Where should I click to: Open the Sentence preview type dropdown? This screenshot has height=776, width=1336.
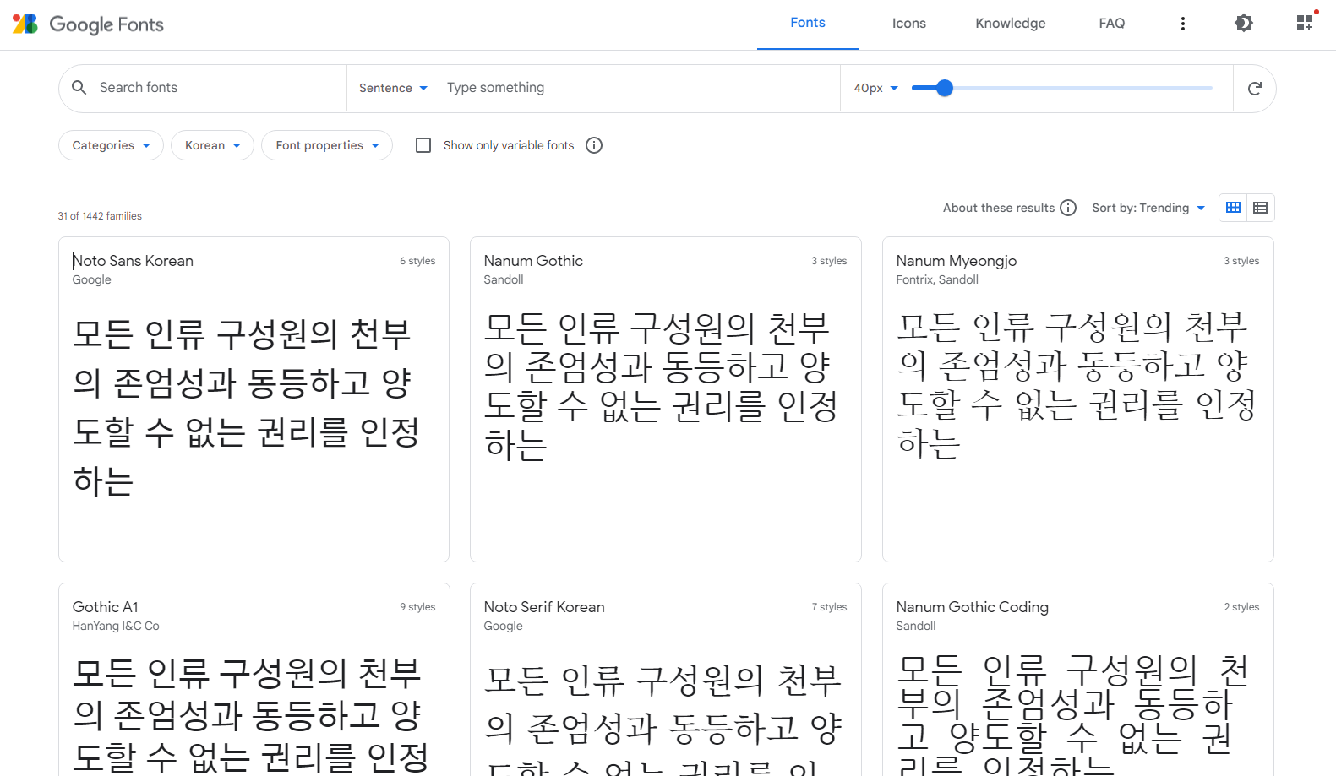[x=394, y=88]
